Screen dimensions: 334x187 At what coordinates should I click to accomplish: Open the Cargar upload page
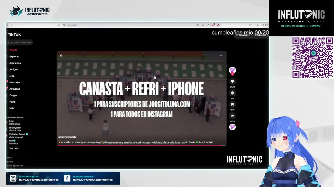[13, 95]
